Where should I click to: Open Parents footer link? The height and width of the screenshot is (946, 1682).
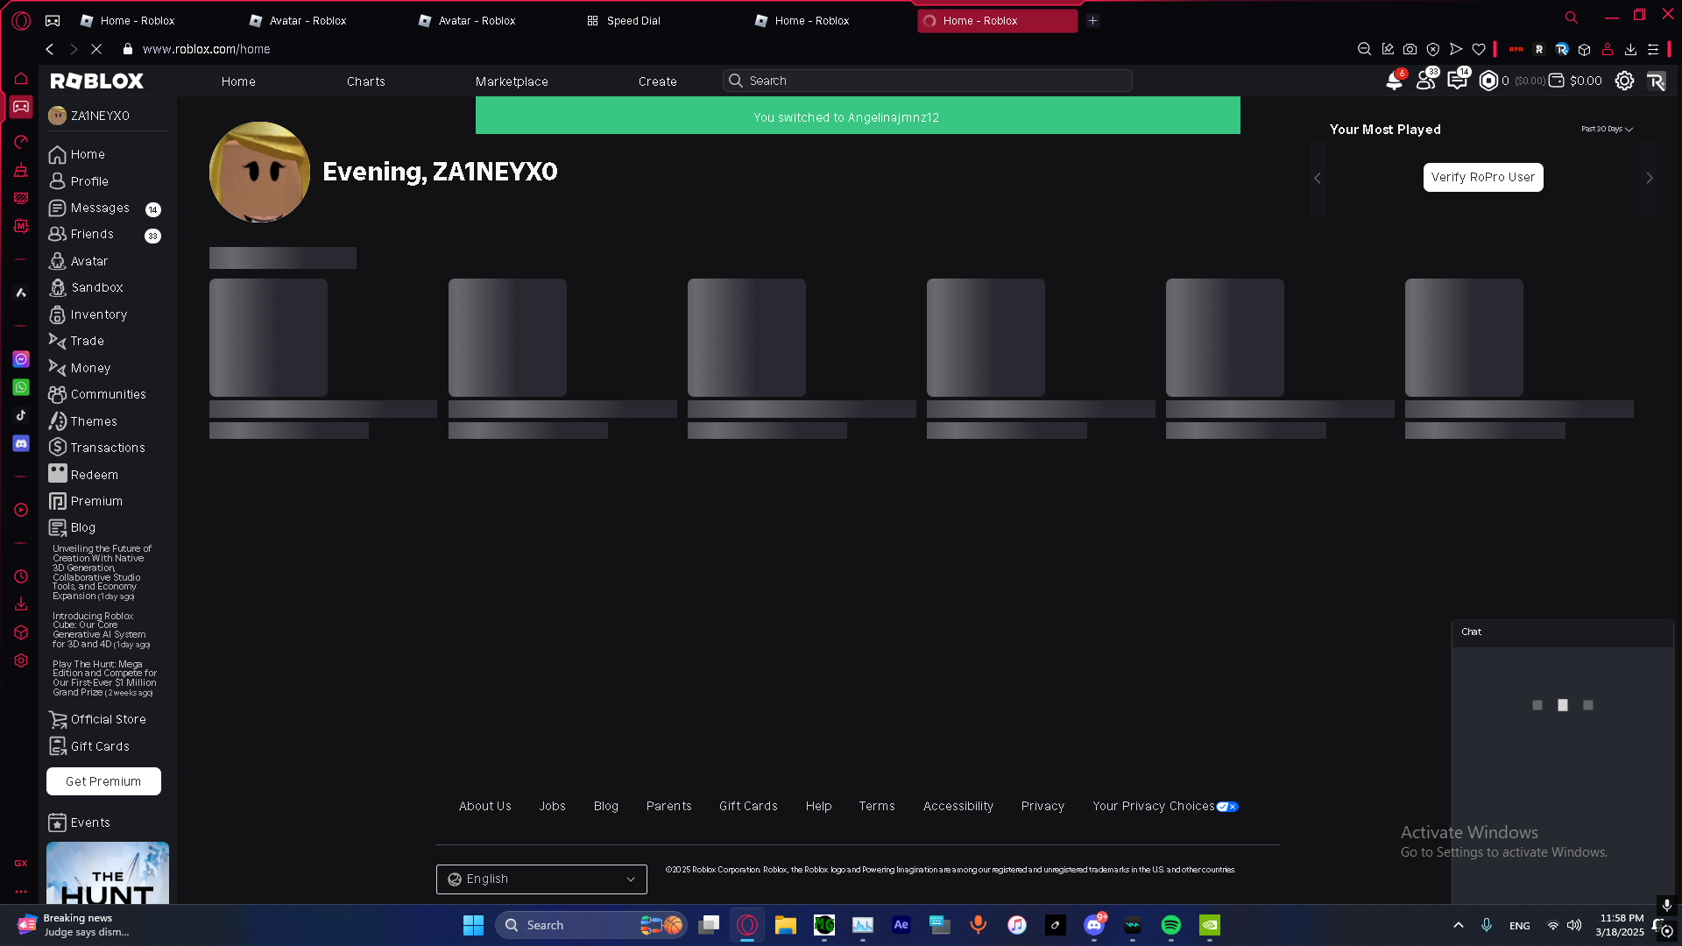pyautogui.click(x=669, y=806)
